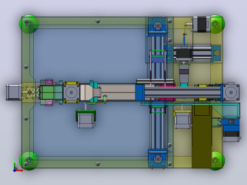
Task: Click the square motor flange at right end of horizontal rail
Action: coord(231,92)
